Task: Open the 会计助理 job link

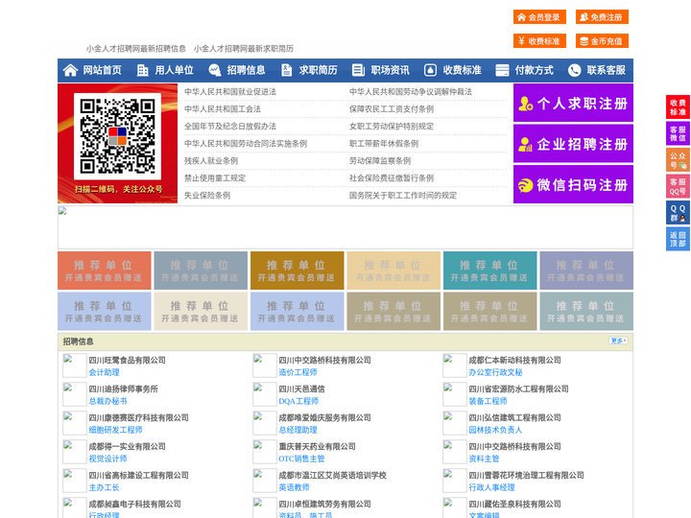Action: coord(104,372)
